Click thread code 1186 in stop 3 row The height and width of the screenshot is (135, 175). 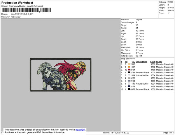tap(153, 70)
